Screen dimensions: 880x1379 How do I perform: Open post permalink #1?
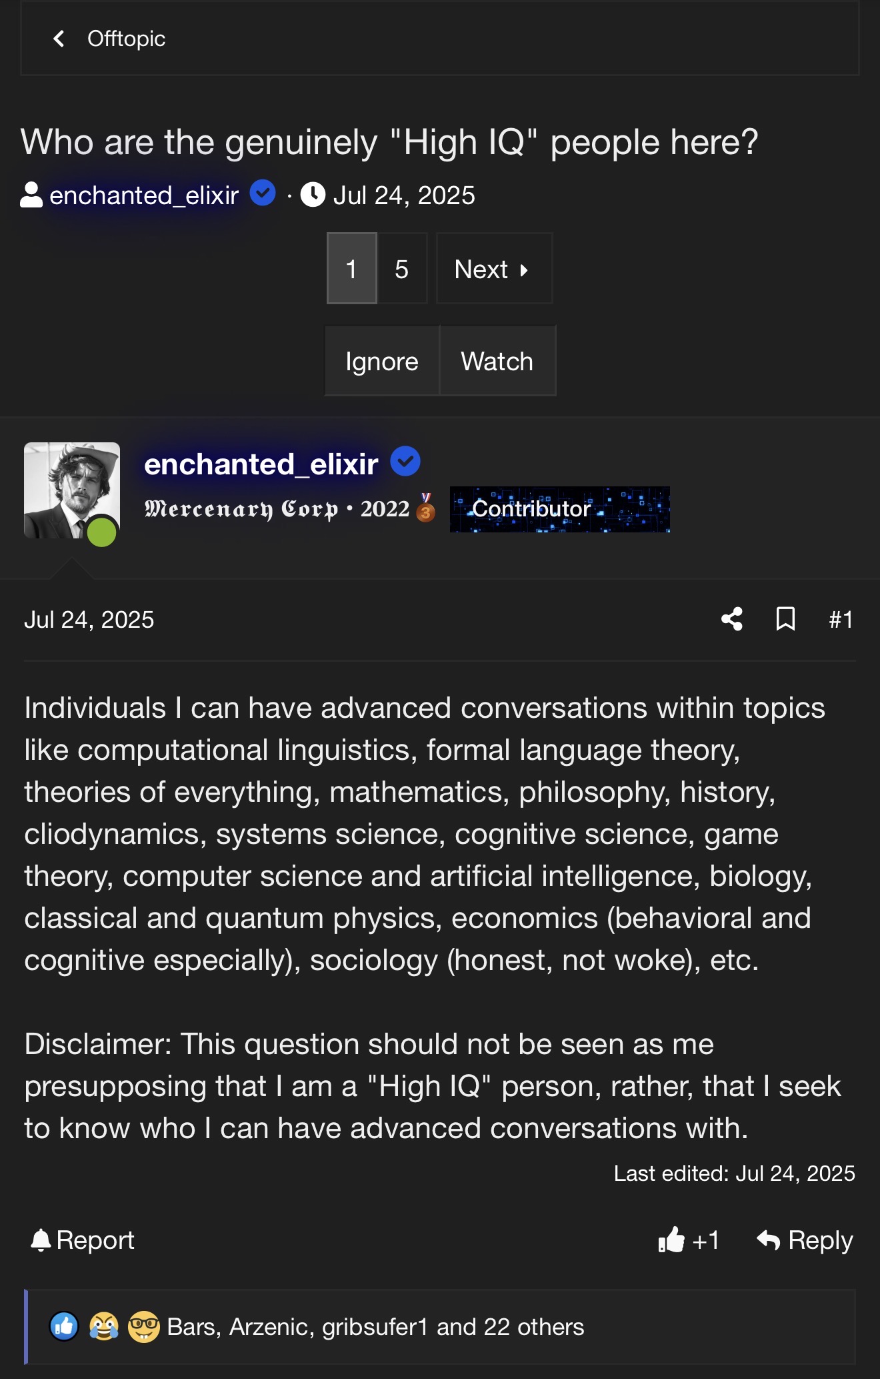[840, 619]
